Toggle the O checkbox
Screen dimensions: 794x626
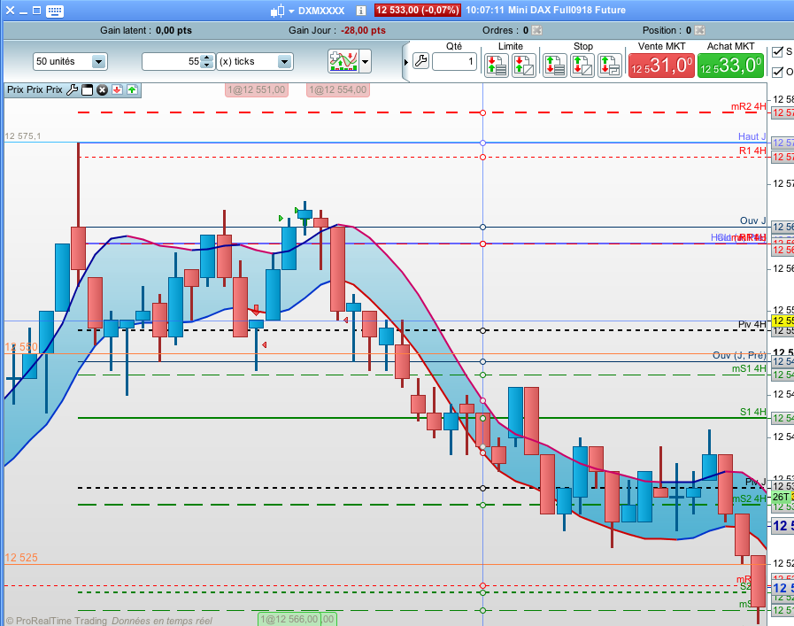coord(777,72)
